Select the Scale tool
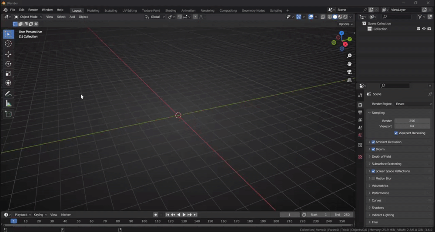The image size is (435, 232). pos(8,73)
